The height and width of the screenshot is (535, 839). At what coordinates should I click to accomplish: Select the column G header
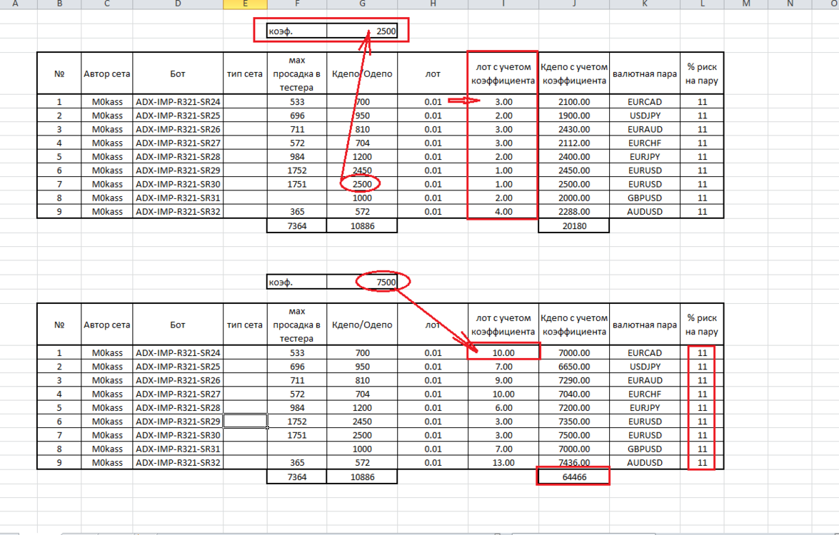[x=362, y=4]
